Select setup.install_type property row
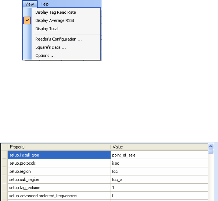 pyautogui.click(x=59, y=155)
